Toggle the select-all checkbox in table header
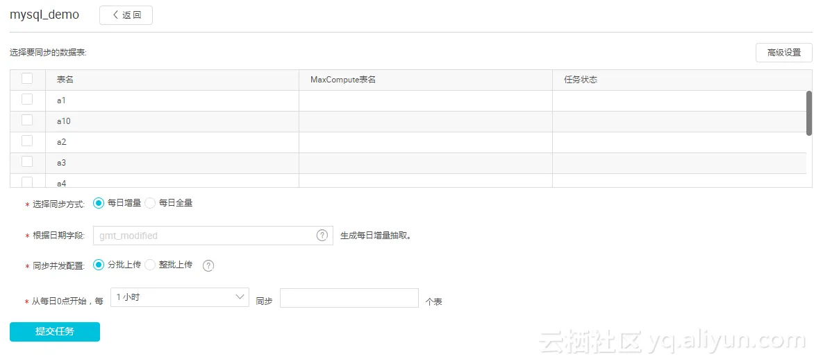 point(27,78)
